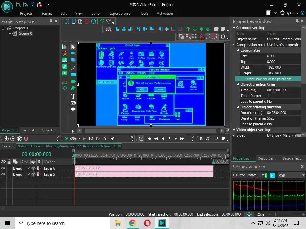Click the volume speaker icon in preview toolbar
306x229 pixels.
click(x=113, y=139)
